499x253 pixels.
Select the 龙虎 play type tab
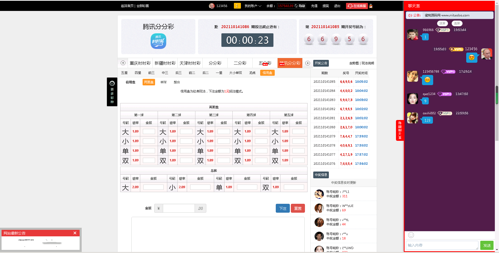[x=252, y=73]
